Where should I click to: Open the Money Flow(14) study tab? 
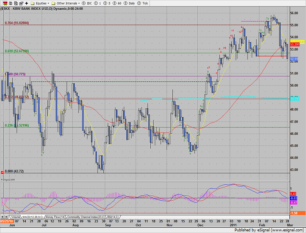(55, 217)
